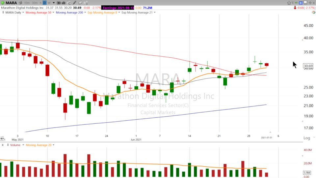
Task: Expand the Exp Moving Average 8 dropdown arrow
Action: click(119, 13)
